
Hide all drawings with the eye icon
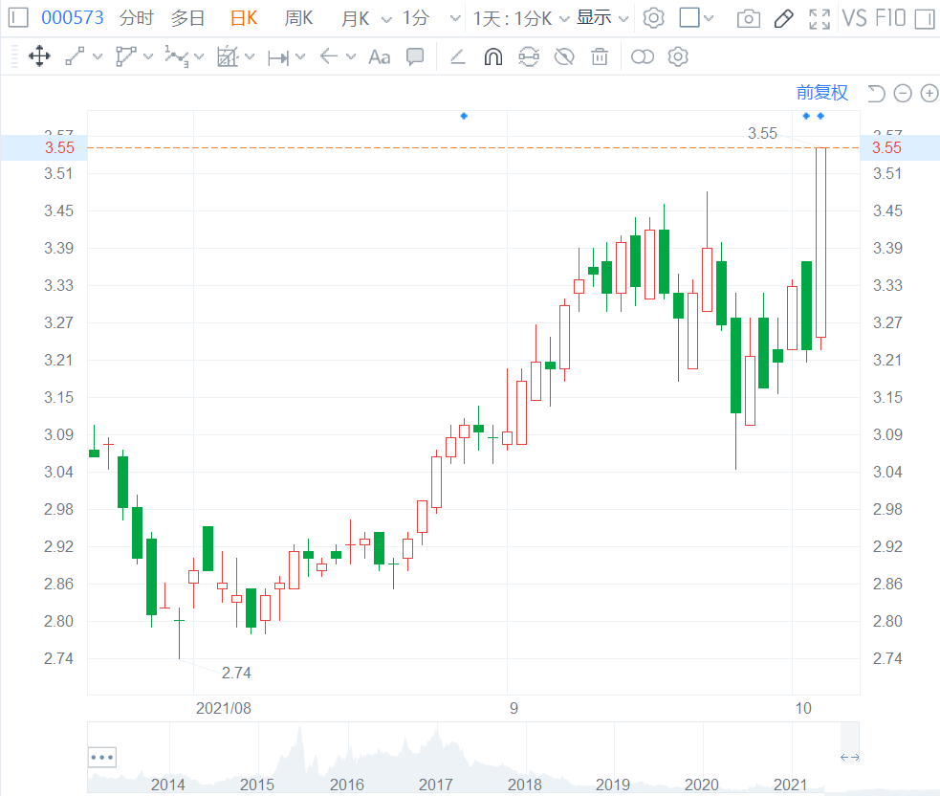coord(564,57)
